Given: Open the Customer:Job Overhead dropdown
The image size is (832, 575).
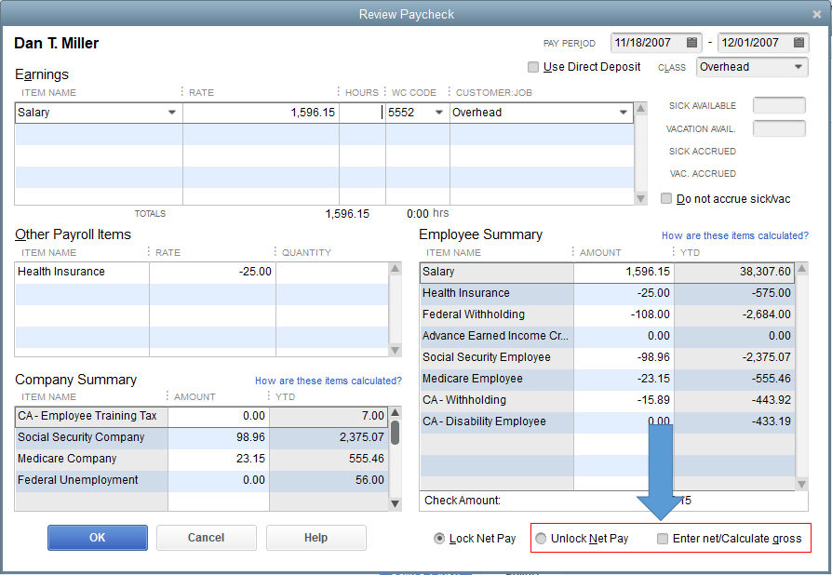Looking at the screenshot, I should [623, 113].
